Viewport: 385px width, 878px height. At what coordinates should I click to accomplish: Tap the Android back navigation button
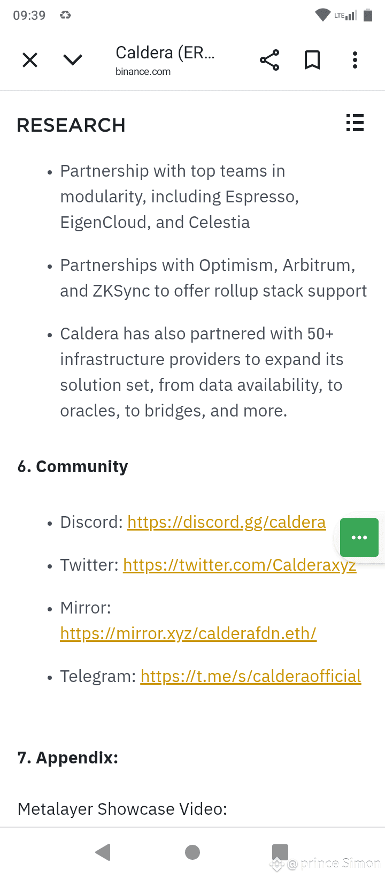coord(103,852)
